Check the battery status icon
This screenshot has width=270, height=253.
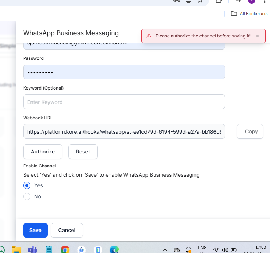pyautogui.click(x=234, y=250)
